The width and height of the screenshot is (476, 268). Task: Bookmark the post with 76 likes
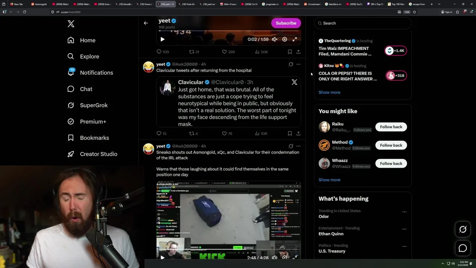290,133
